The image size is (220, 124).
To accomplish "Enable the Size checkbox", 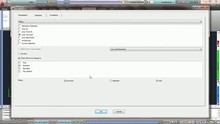I will pyautogui.click(x=19, y=63).
